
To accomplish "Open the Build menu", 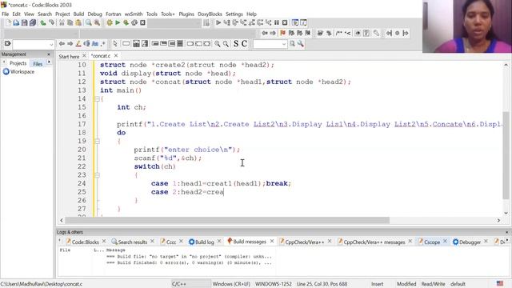I will click(78, 14).
